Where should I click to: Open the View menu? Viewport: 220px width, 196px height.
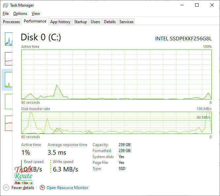(x=36, y=14)
